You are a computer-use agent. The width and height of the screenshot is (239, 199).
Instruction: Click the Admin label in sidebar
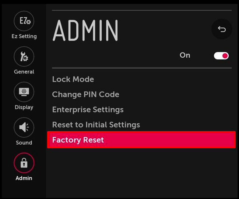(24, 178)
